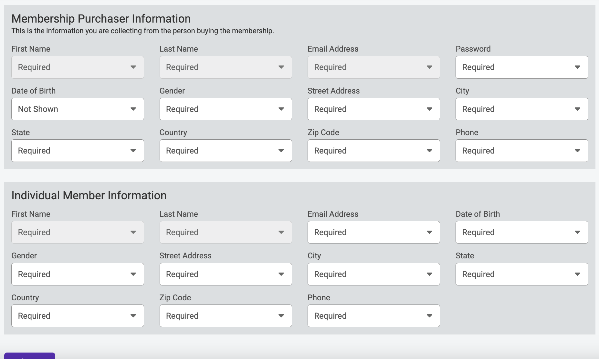Open Individual Member Date of Birth dropdown
The height and width of the screenshot is (359, 599).
click(x=522, y=232)
